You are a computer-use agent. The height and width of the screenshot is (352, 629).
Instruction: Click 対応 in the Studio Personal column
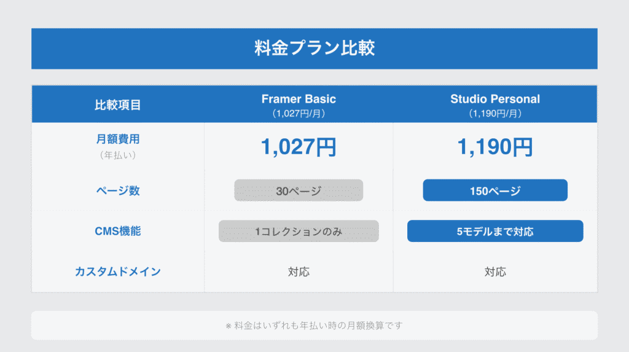pyautogui.click(x=494, y=271)
